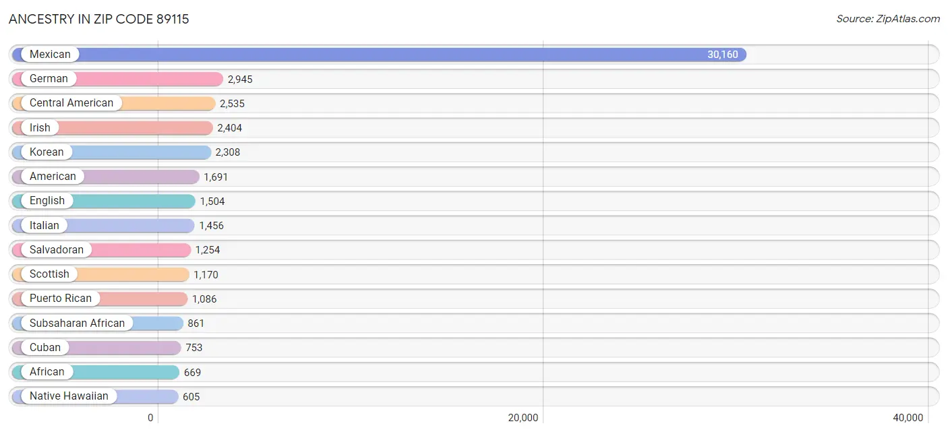Screen dimensions: 948x434
Task: Click the 40,000 axis label
Action: coord(910,417)
